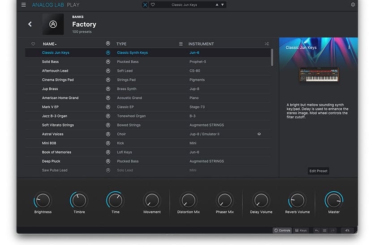375x245 pixels.
Task: Open the TYPE column filter menu
Action: coord(181,44)
